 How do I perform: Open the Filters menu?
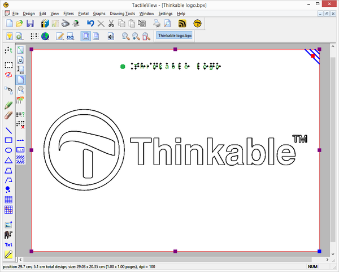[x=68, y=14]
